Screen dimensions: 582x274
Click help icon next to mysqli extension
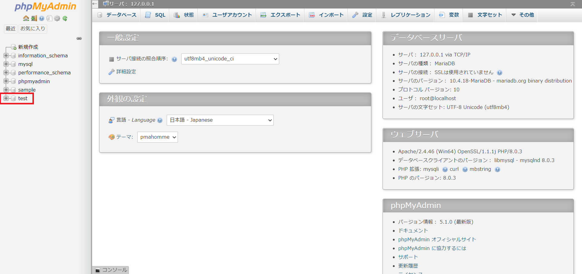point(445,169)
